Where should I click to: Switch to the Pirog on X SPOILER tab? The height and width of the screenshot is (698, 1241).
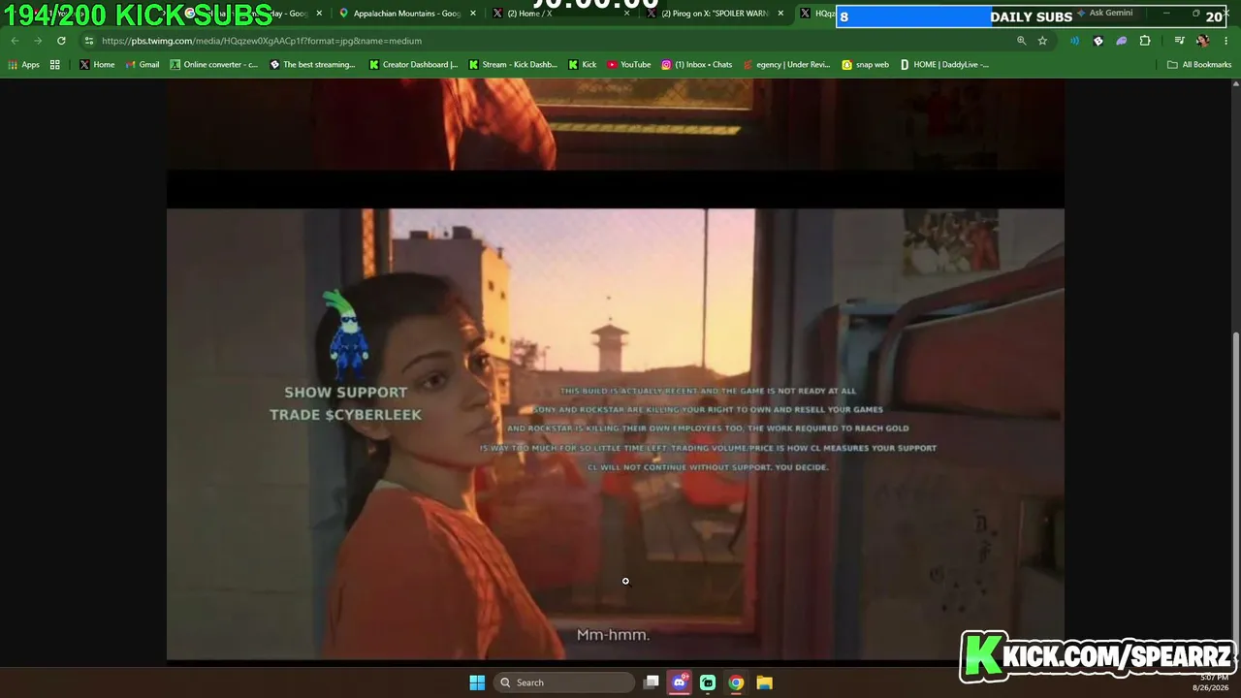tap(716, 14)
